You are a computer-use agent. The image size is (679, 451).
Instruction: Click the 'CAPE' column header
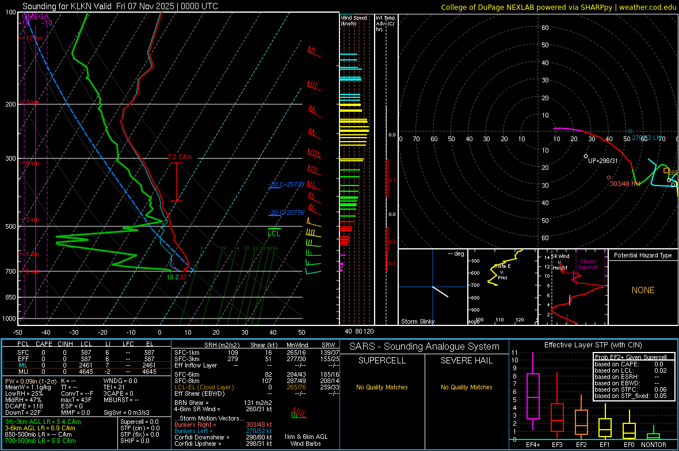[44, 344]
